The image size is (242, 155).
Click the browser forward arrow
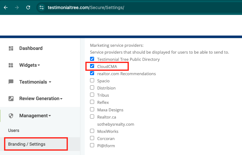point(17,7)
